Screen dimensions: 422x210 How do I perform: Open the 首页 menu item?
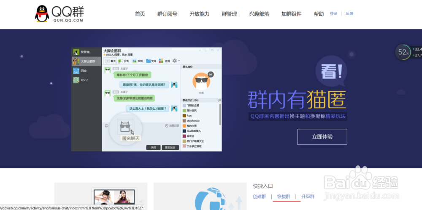tap(140, 14)
